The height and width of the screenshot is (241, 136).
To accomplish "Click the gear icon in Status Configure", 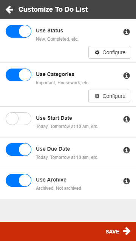I will [x=97, y=52].
